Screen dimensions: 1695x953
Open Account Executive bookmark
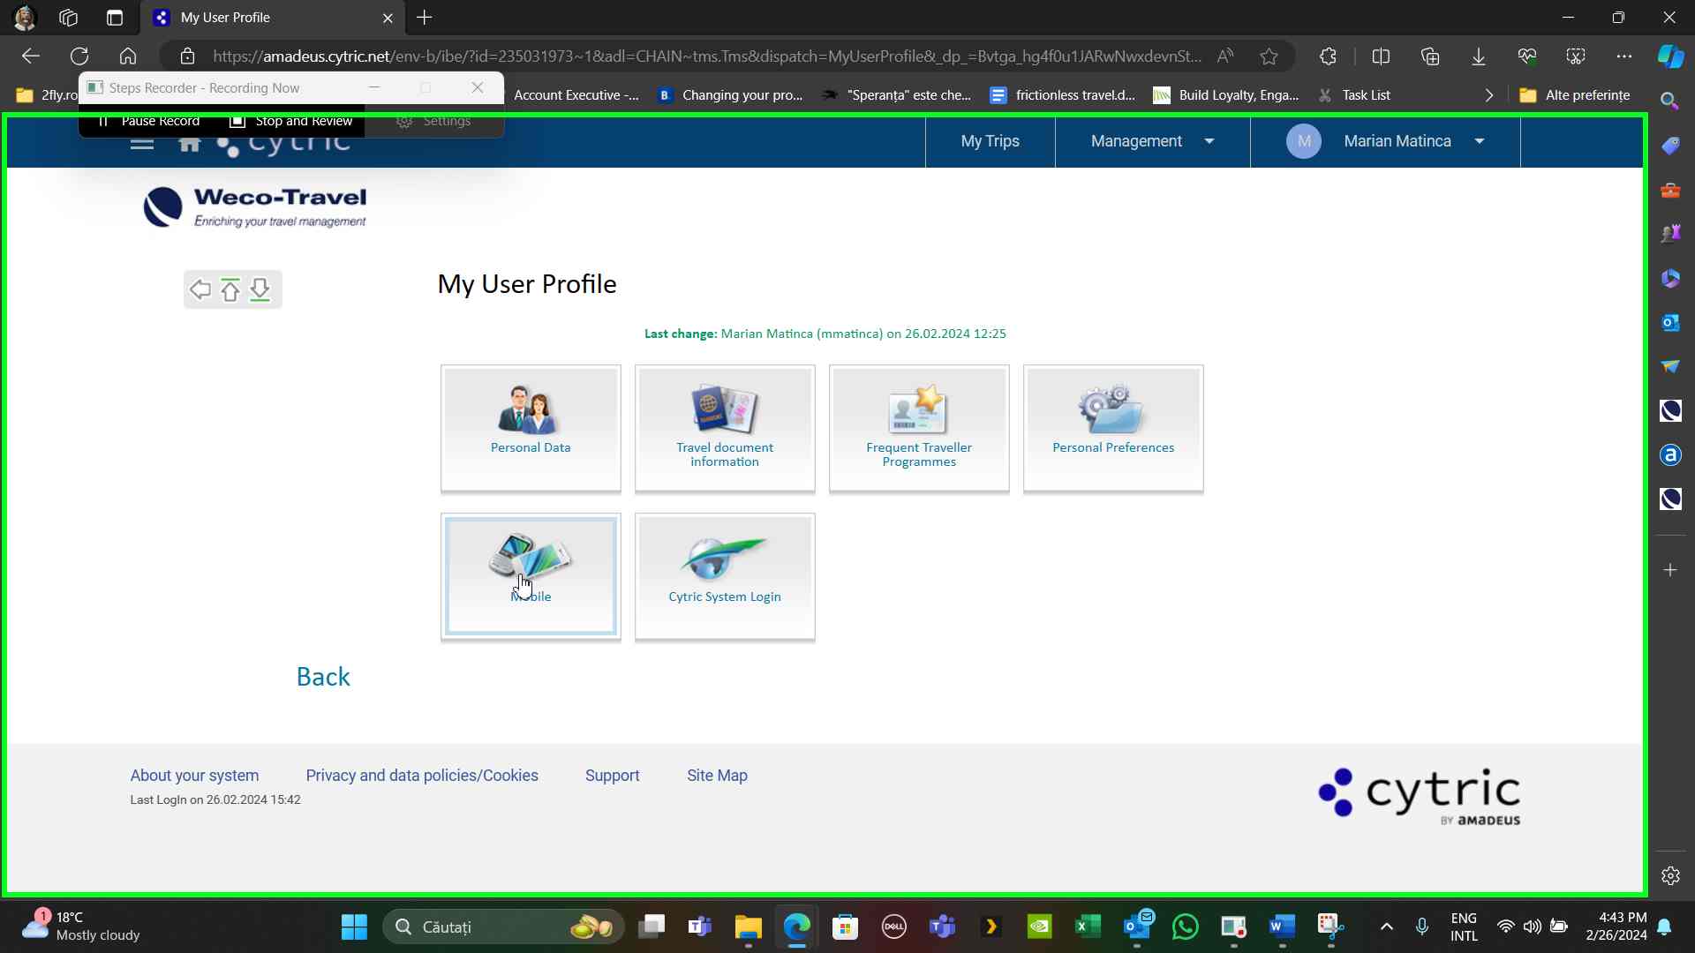576,95
